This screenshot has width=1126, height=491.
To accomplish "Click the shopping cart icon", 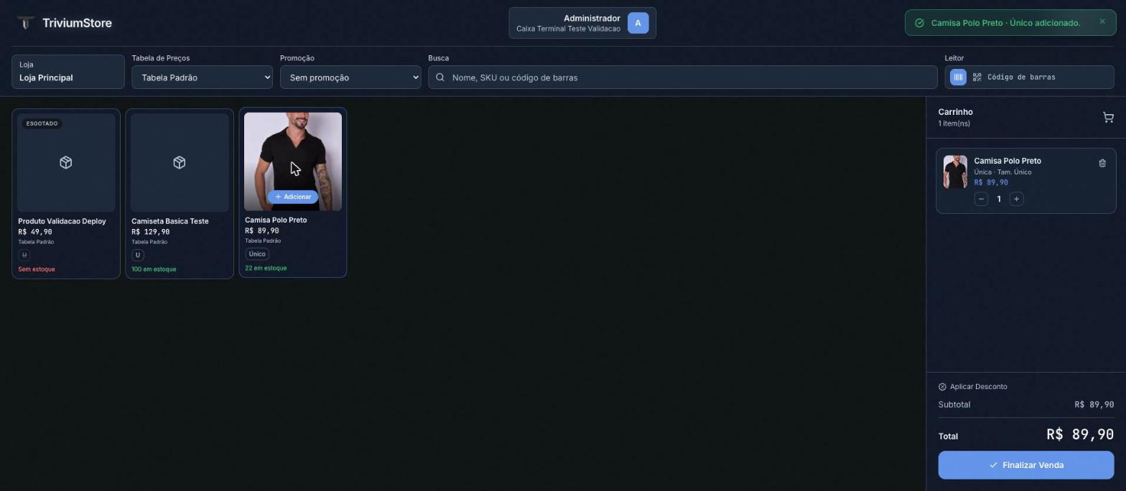I will tap(1108, 118).
